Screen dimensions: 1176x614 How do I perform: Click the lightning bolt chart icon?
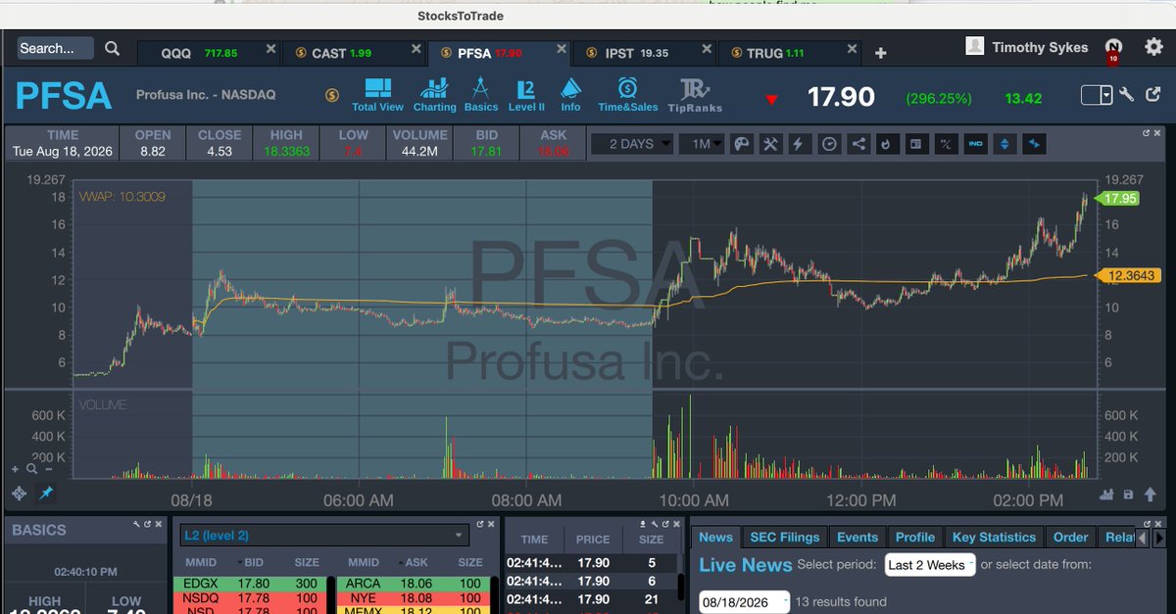(x=799, y=144)
